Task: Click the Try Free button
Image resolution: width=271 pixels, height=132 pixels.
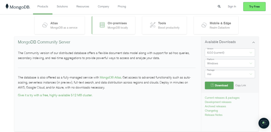Action: (x=254, y=7)
